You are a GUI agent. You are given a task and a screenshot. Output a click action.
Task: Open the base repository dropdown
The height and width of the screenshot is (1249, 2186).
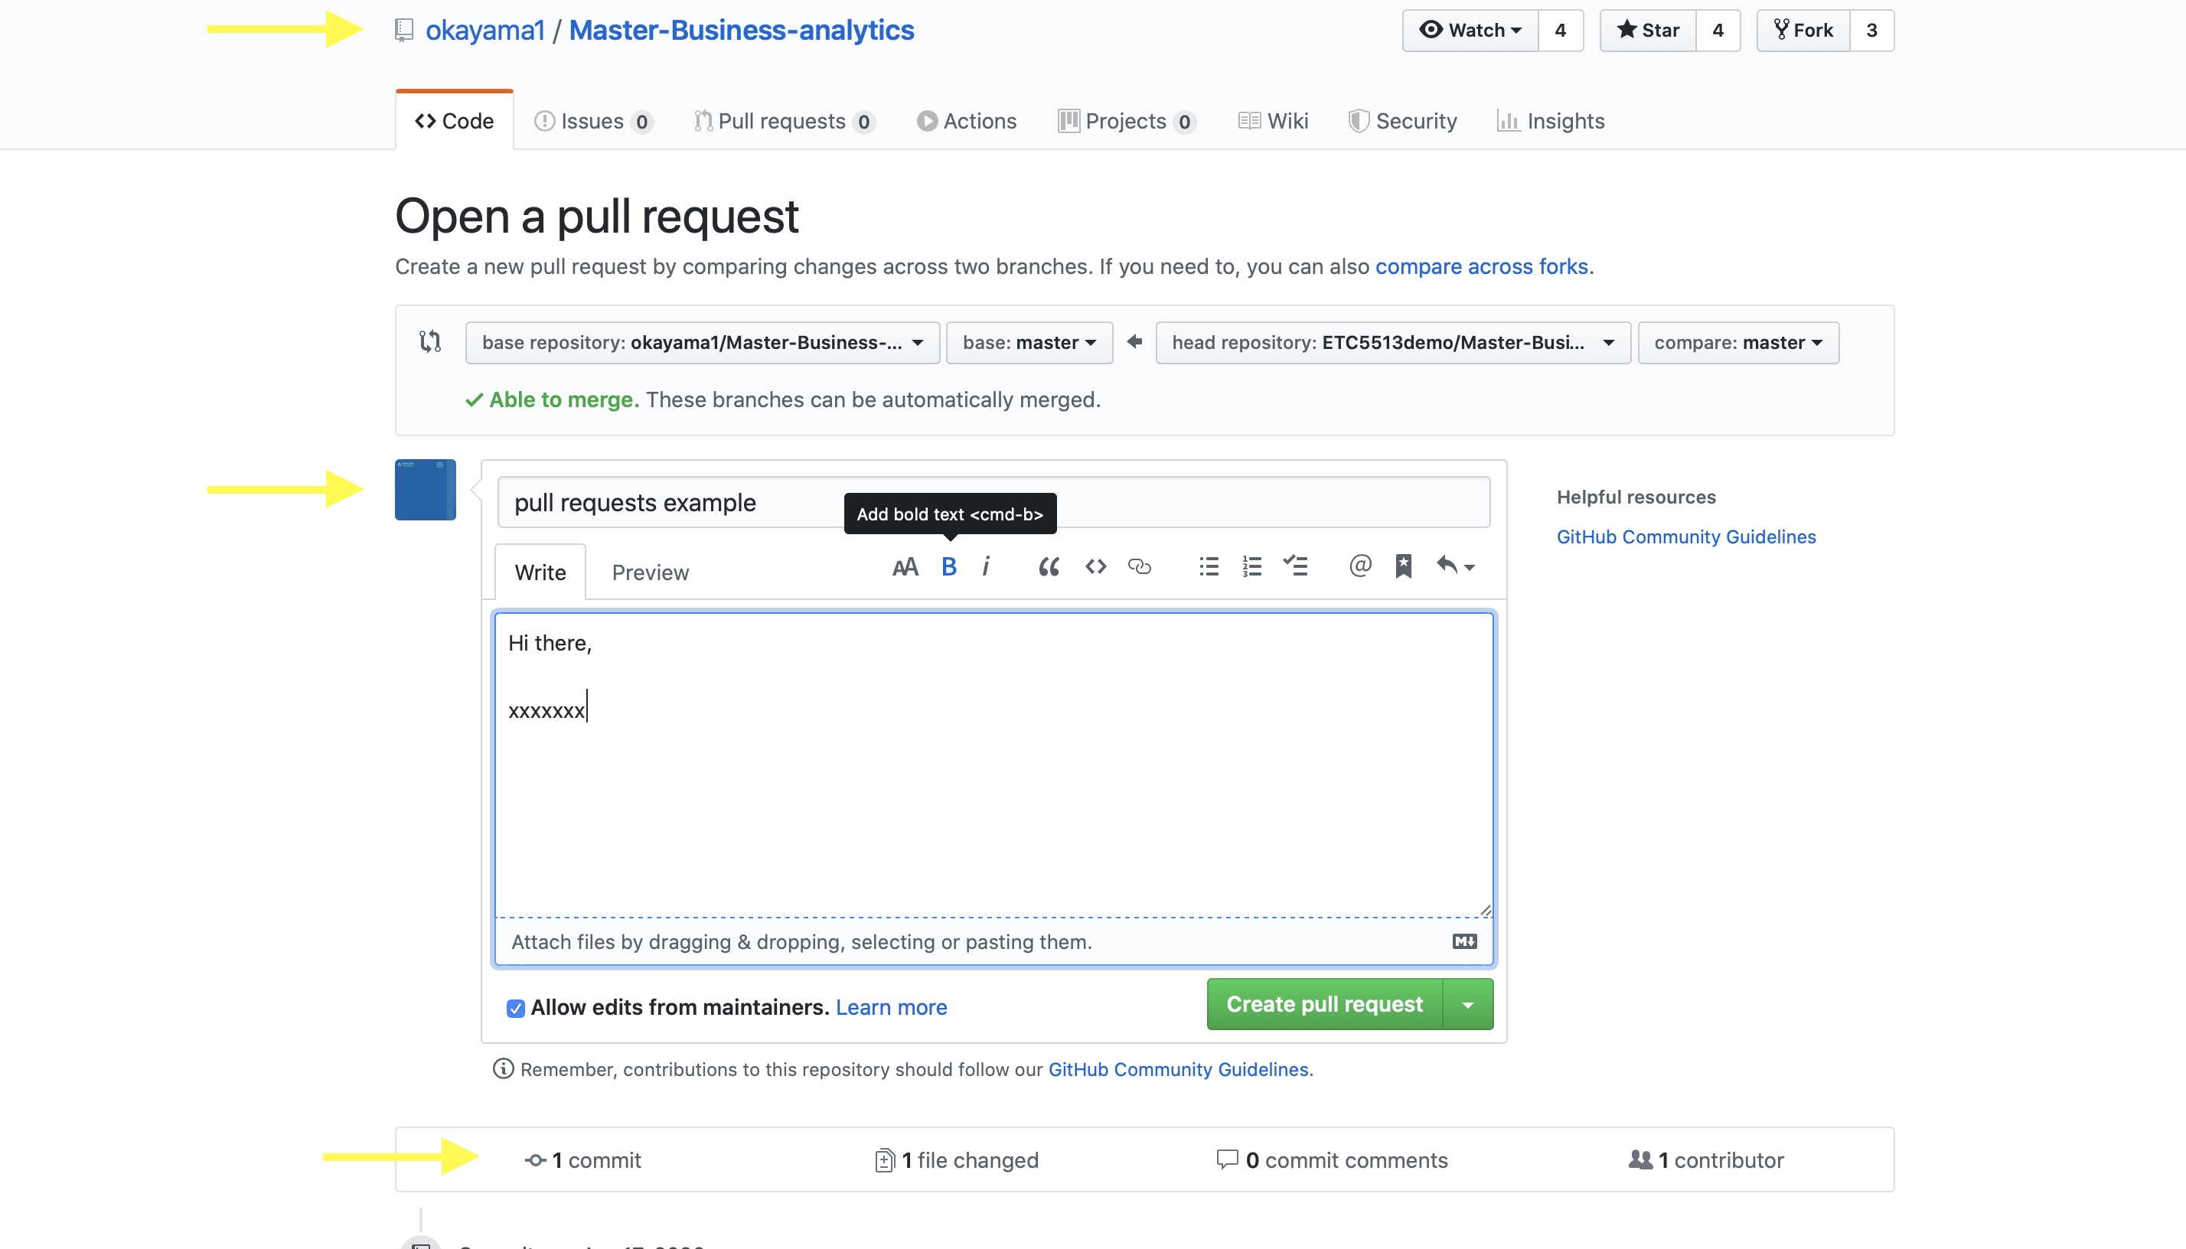(x=702, y=343)
